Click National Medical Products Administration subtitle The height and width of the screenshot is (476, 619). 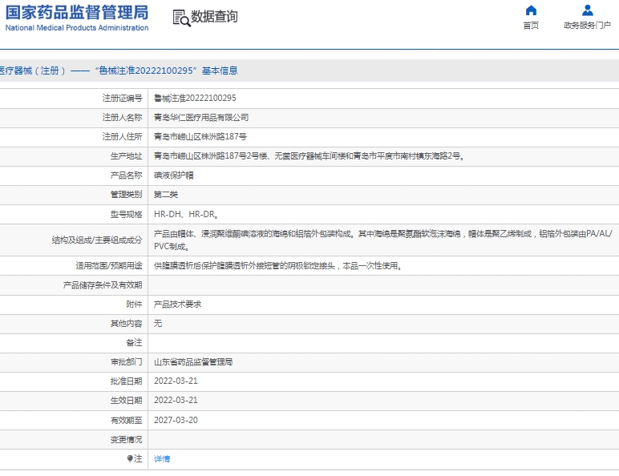click(77, 28)
